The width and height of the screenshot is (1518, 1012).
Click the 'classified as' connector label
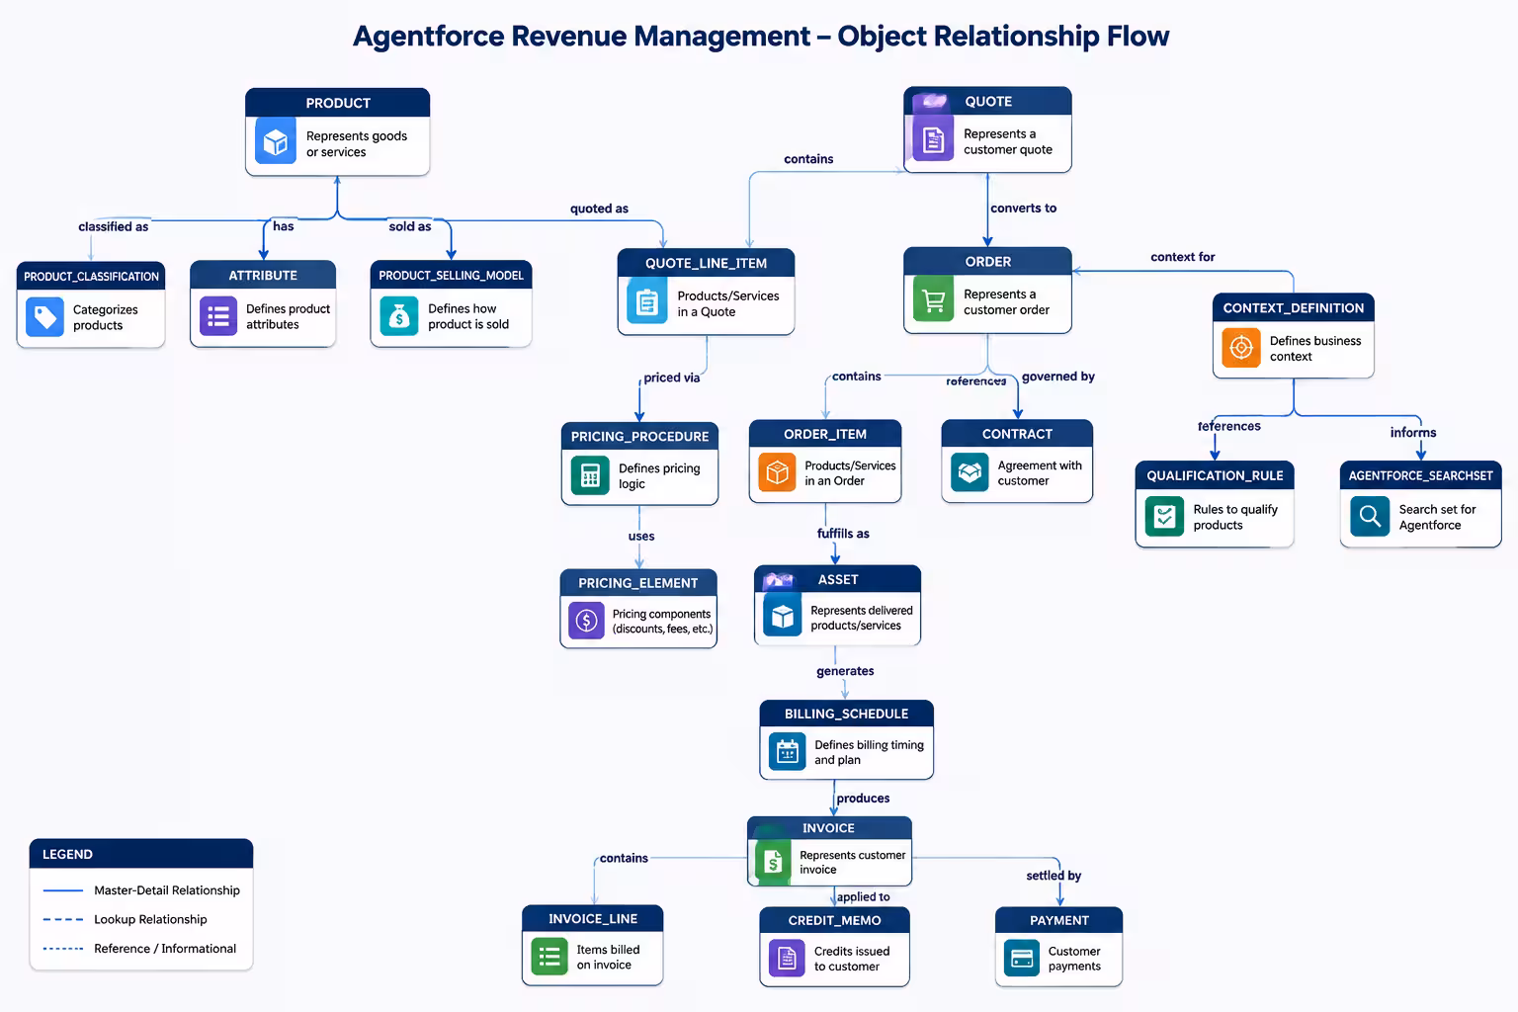coord(114,226)
